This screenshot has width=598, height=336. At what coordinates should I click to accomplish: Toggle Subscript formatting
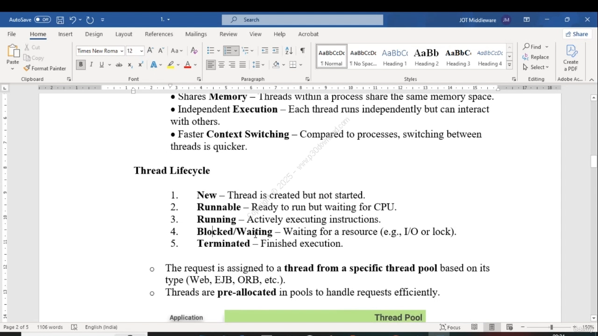[130, 64]
